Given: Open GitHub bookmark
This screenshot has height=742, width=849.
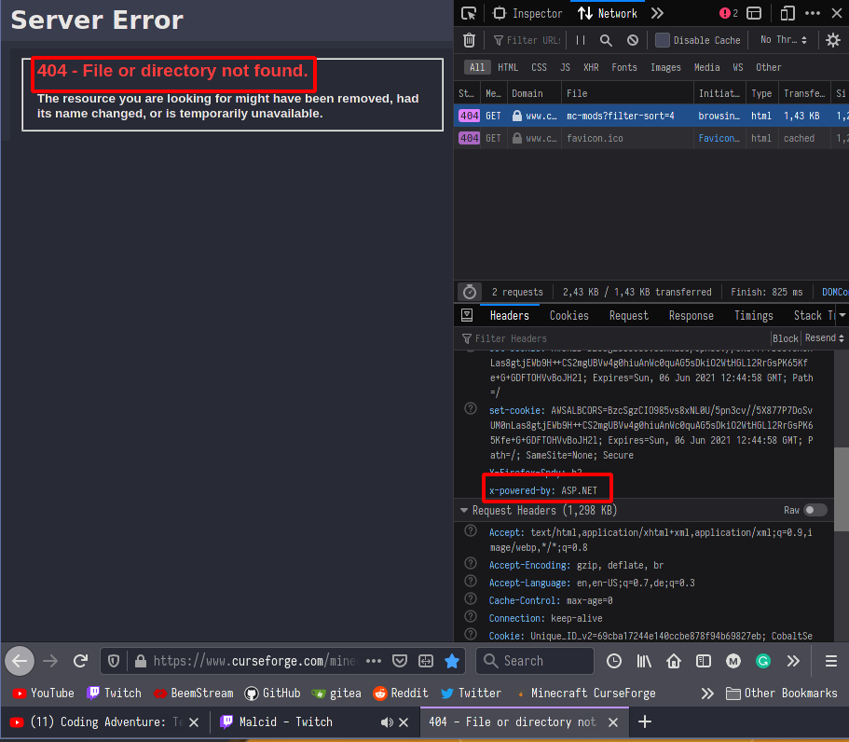Looking at the screenshot, I should (x=272, y=694).
